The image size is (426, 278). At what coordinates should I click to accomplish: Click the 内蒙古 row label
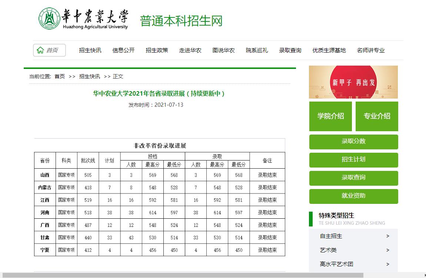coord(45,188)
